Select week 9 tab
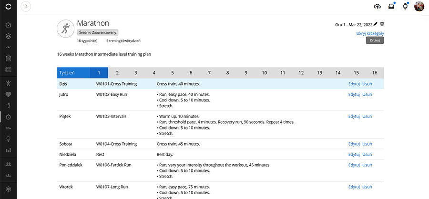The width and height of the screenshot is (429, 199). coord(246,73)
